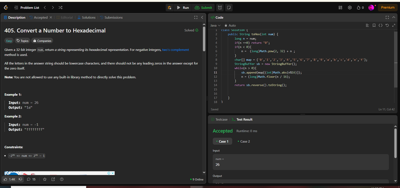This screenshot has height=188, width=400.
Task: Close the ad banner X
Action: [x=113, y=173]
